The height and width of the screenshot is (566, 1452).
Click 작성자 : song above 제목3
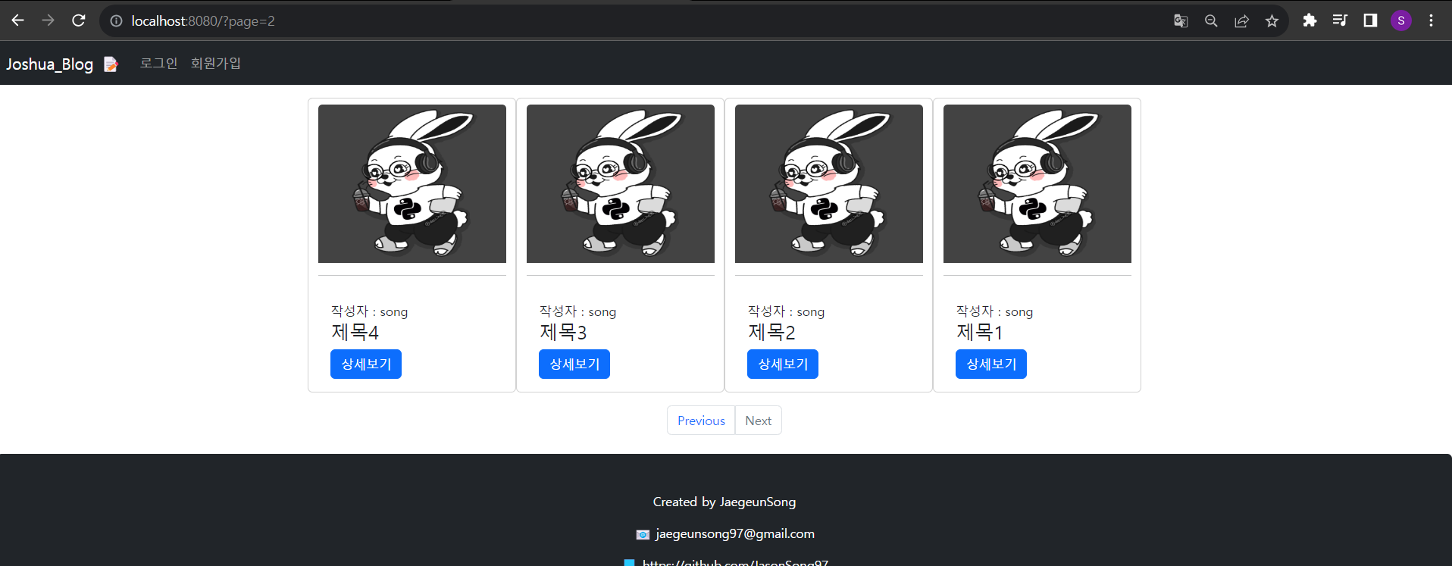tap(577, 311)
